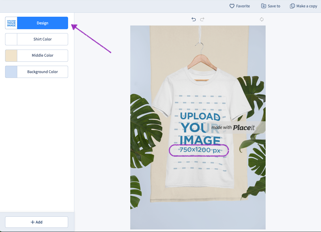Click the Make a copy text label

(307, 6)
